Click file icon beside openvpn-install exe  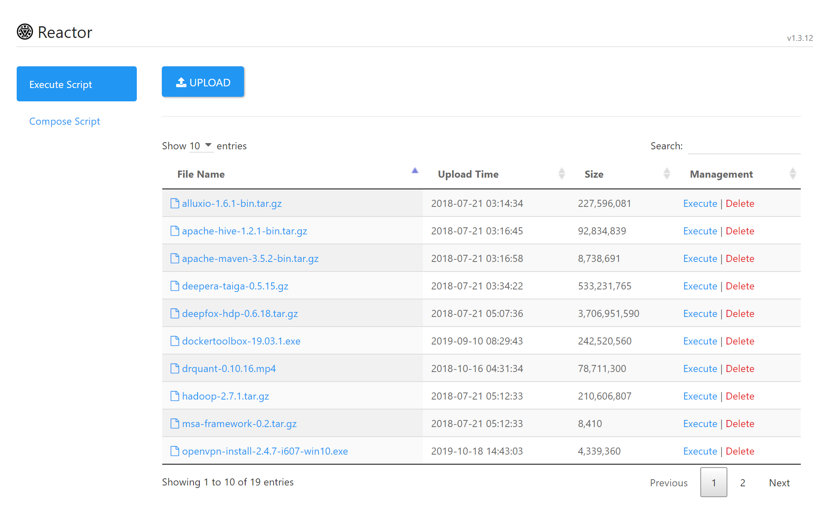click(x=175, y=451)
